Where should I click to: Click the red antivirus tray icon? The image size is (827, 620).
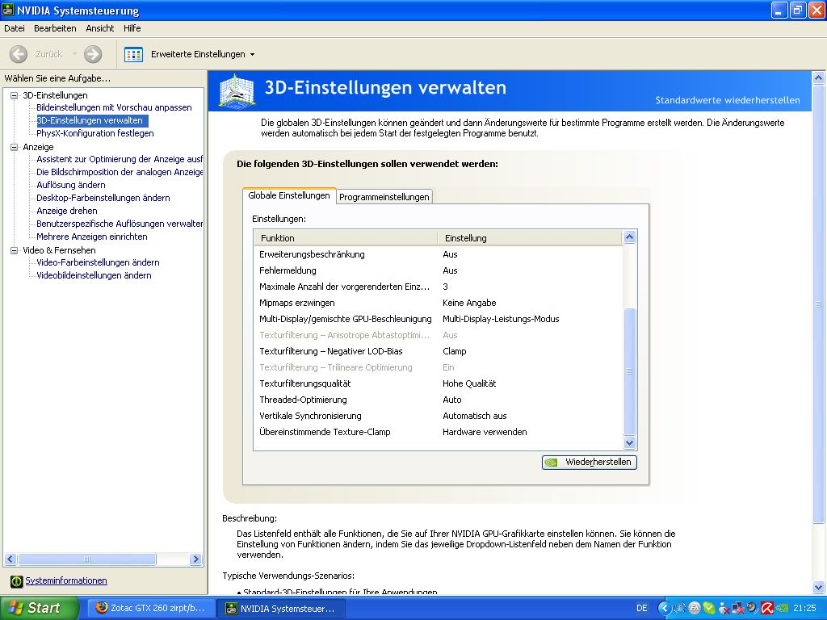(x=767, y=609)
